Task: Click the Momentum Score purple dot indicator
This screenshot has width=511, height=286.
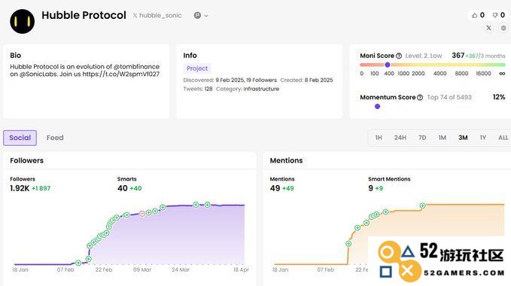Action: 377,107
